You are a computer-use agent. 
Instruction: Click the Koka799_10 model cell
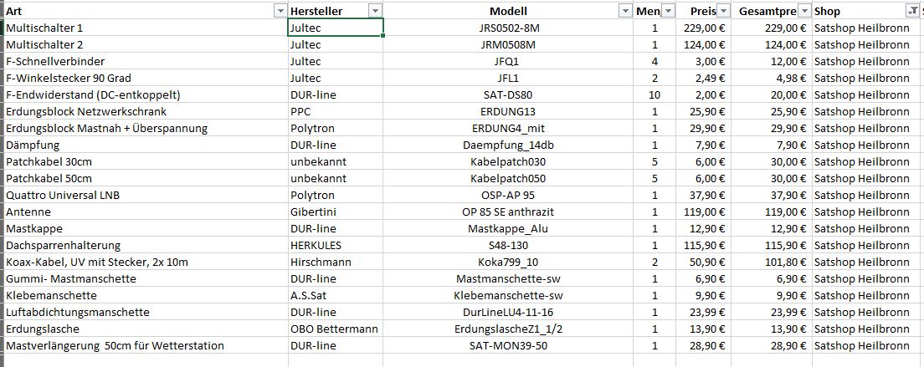coord(509,262)
